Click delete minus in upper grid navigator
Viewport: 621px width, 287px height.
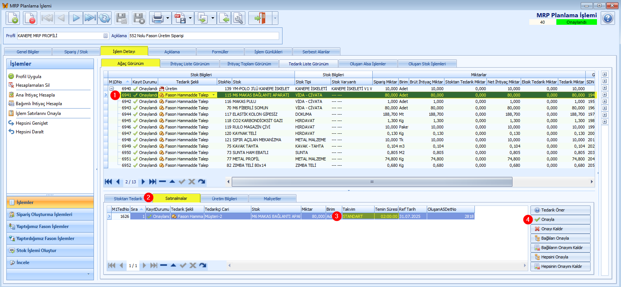tap(162, 182)
